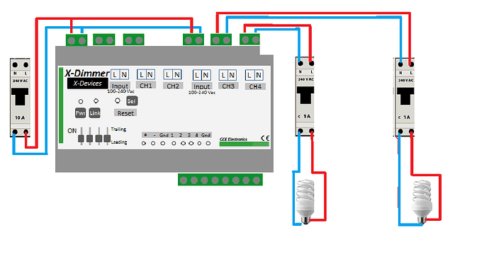Click the bottom green eight-pin terminal block

pyautogui.click(x=220, y=180)
